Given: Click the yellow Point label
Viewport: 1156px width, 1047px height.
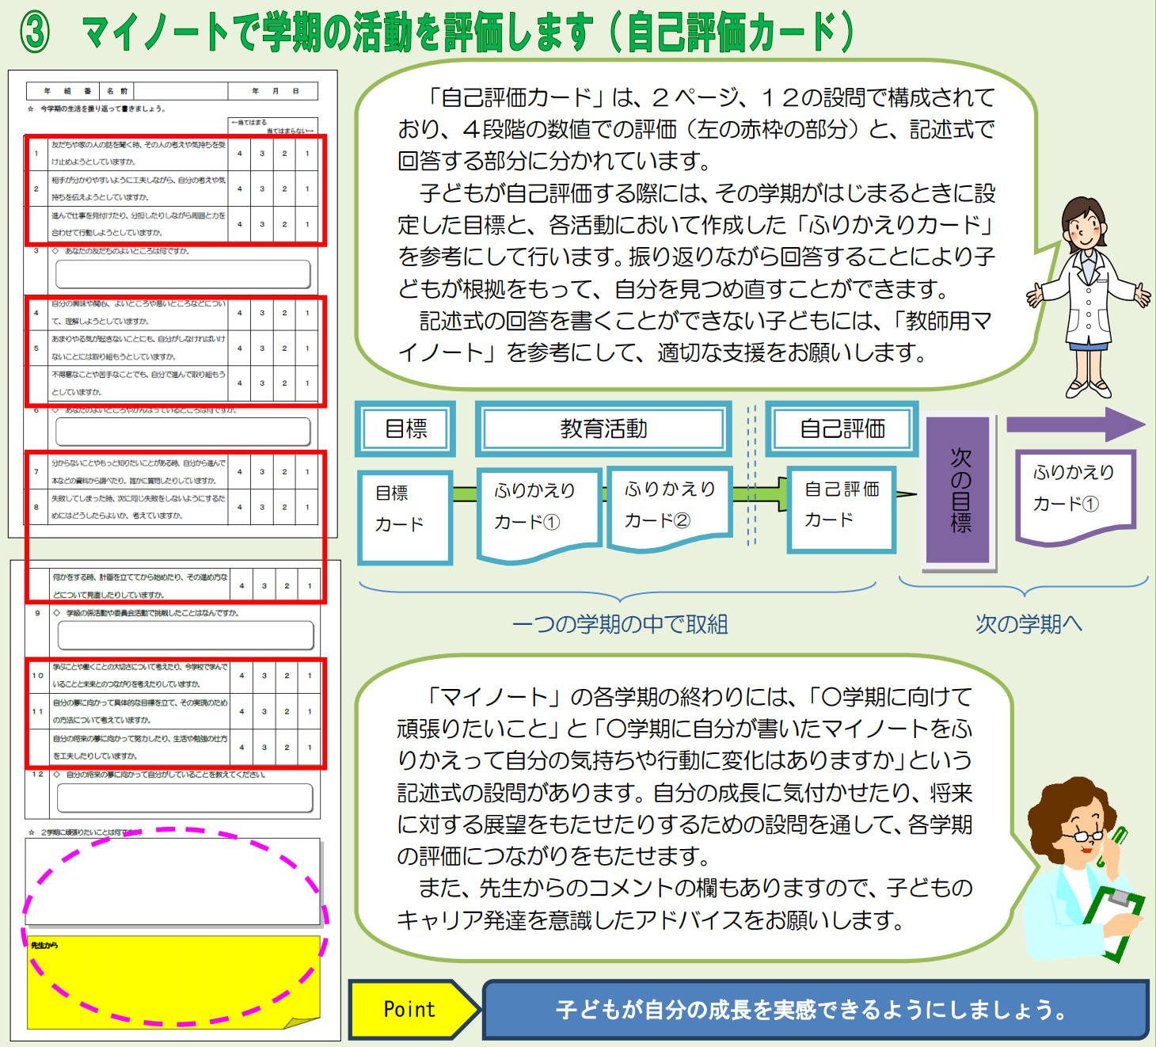Looking at the screenshot, I should click(x=410, y=1009).
